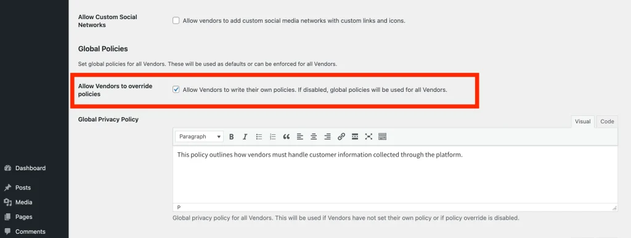This screenshot has height=238, width=631.
Task: Click the Global Policies heading
Action: (103, 49)
